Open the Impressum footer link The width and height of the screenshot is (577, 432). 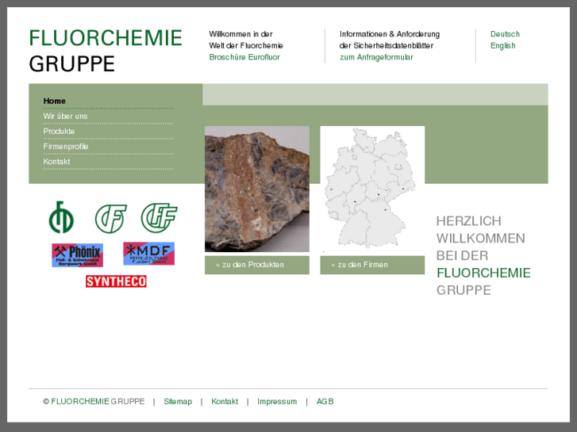(x=277, y=402)
